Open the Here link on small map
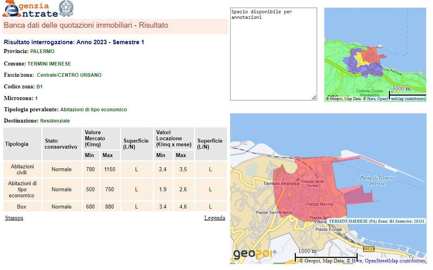433x270 pixels. (x=371, y=99)
